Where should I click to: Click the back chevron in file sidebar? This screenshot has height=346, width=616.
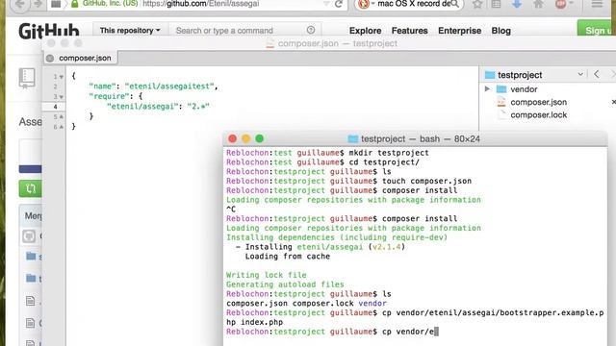tap(597, 74)
